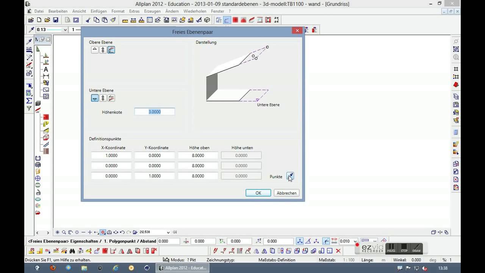Click the red X delete icon
The width and height of the screenshot is (485, 273).
tap(338, 251)
